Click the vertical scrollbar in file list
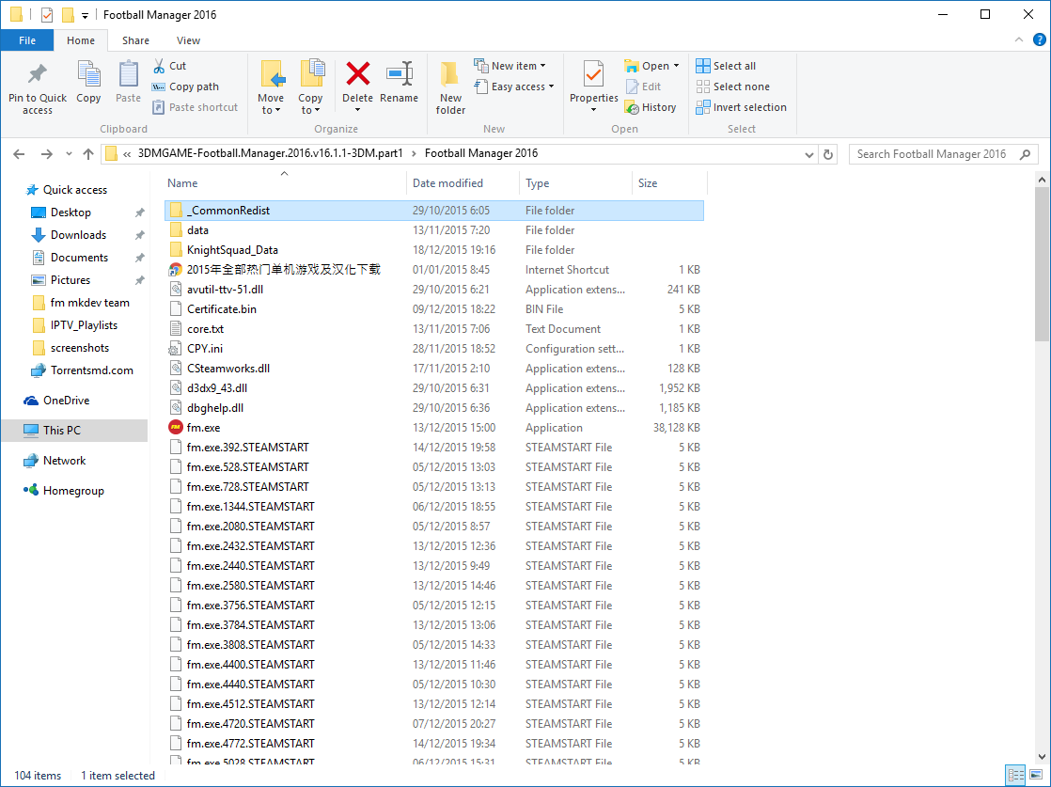This screenshot has height=787, width=1051. click(1042, 264)
